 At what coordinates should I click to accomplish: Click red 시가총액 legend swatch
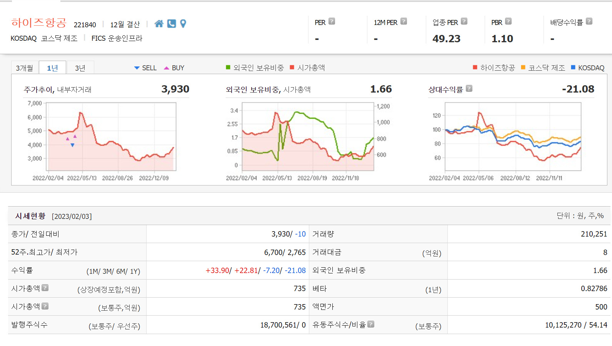coord(292,68)
